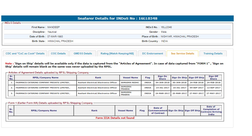
Task: Click the Sea Service Details tab
Action: (x=182, y=54)
